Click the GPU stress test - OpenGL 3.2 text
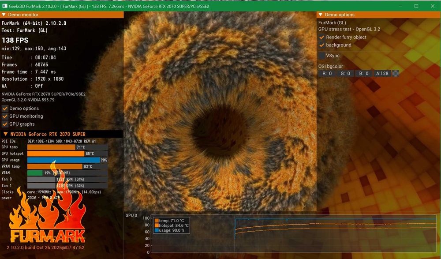The height and width of the screenshot is (259, 441). [349, 29]
